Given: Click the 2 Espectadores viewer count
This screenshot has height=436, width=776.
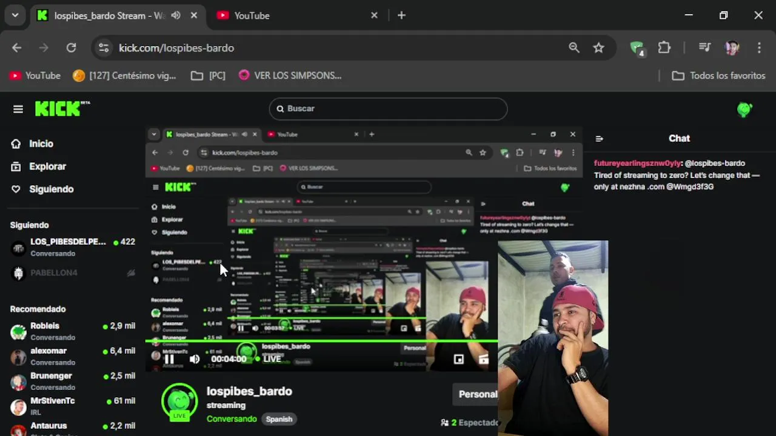Looking at the screenshot, I should point(470,423).
